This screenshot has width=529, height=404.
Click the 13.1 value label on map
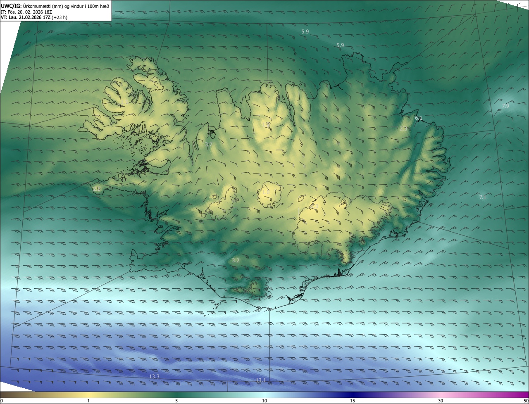(261, 380)
